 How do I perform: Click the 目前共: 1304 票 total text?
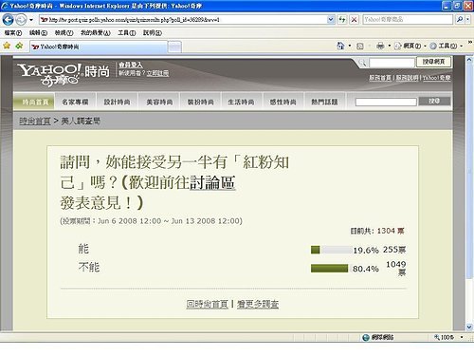click(x=377, y=231)
